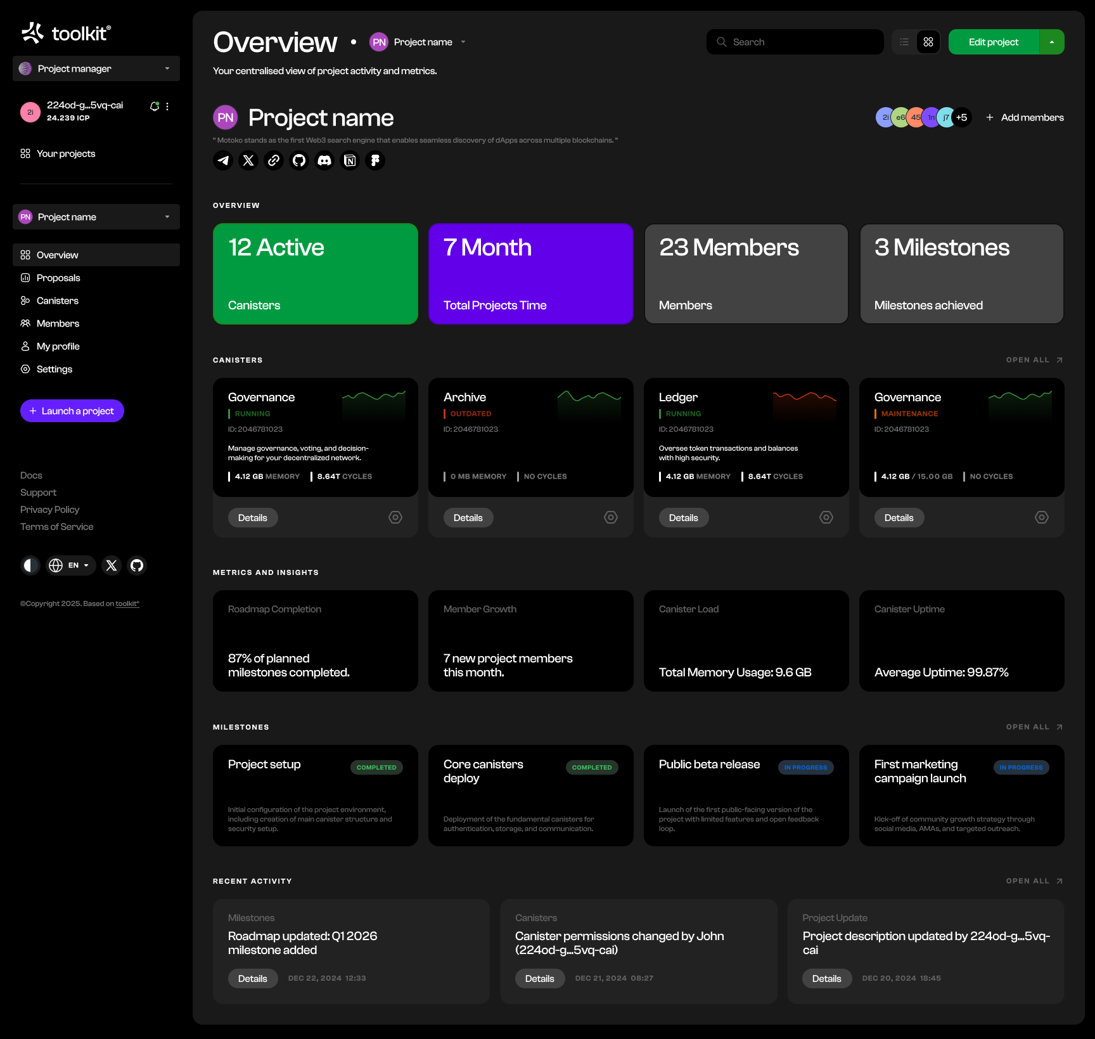Open Details for the Ledger canister
This screenshot has width=1095, height=1039.
(x=684, y=518)
